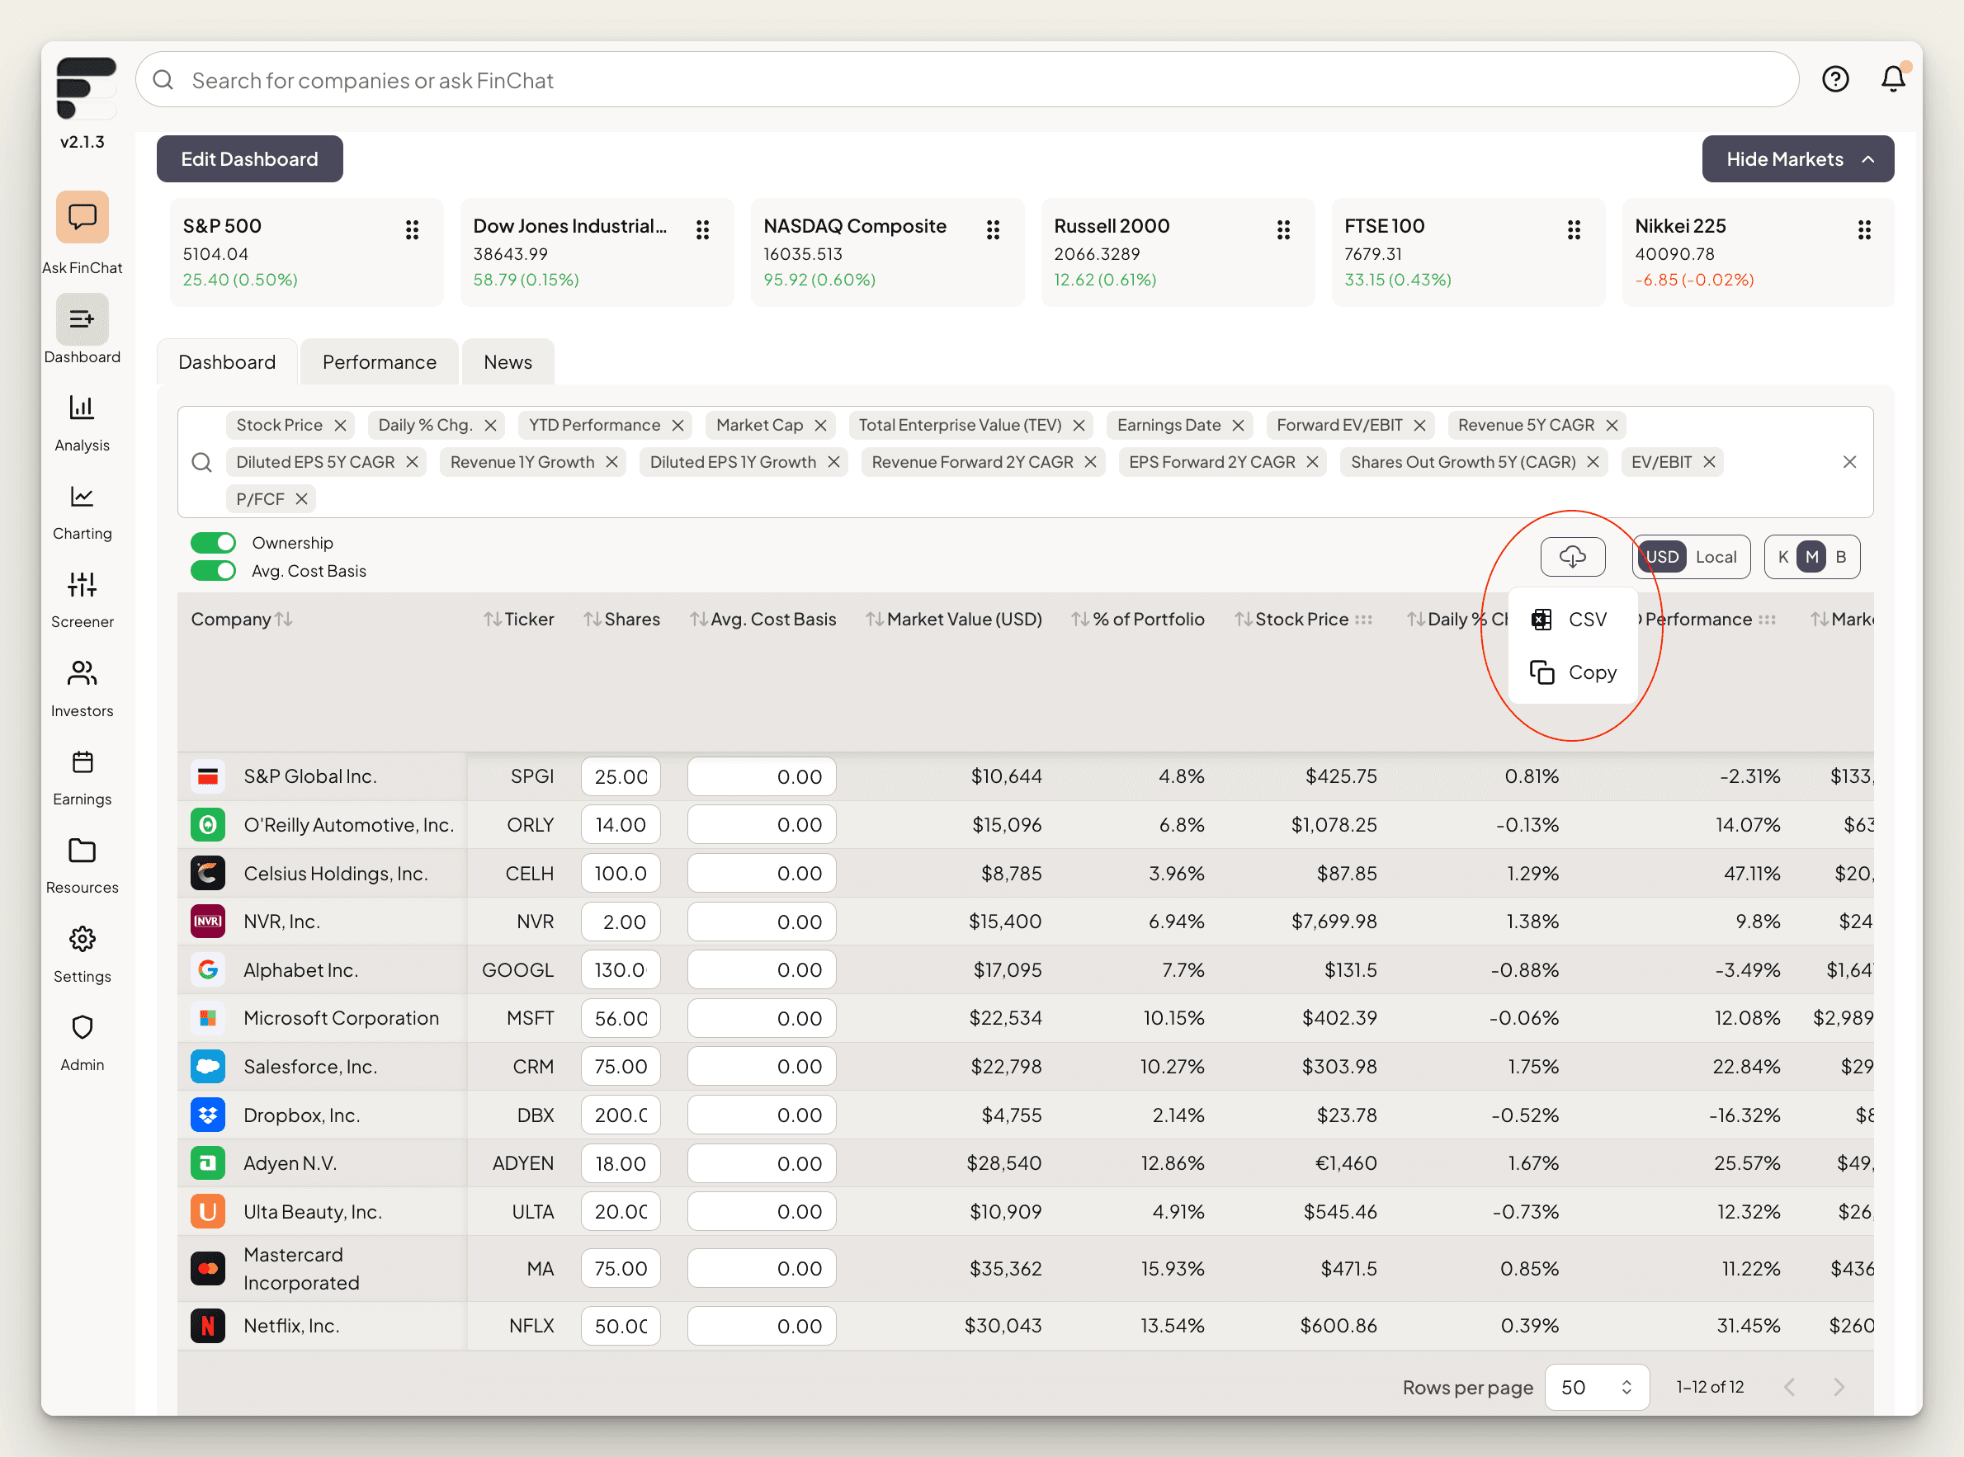Select M units option

[x=1812, y=557]
